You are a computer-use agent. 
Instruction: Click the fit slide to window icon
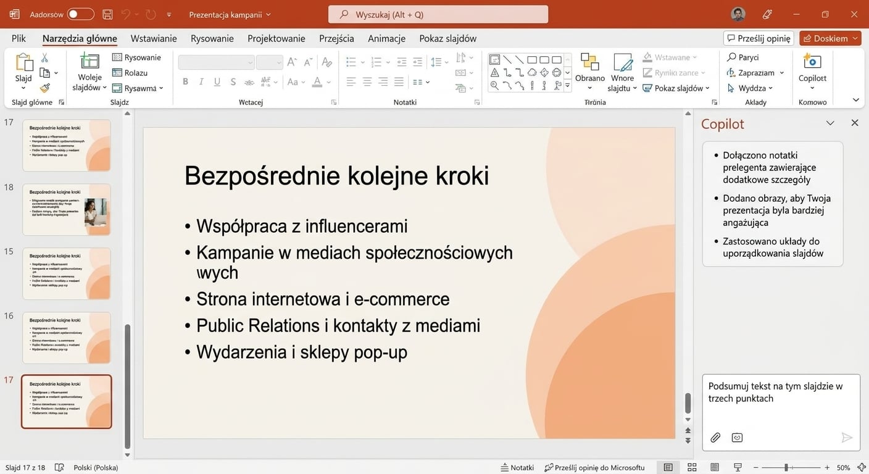(x=860, y=467)
